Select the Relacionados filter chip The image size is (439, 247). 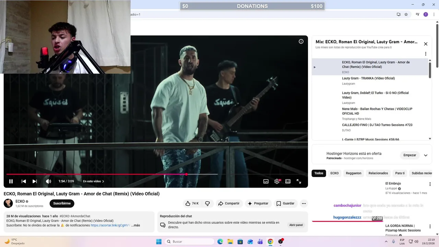point(378,173)
